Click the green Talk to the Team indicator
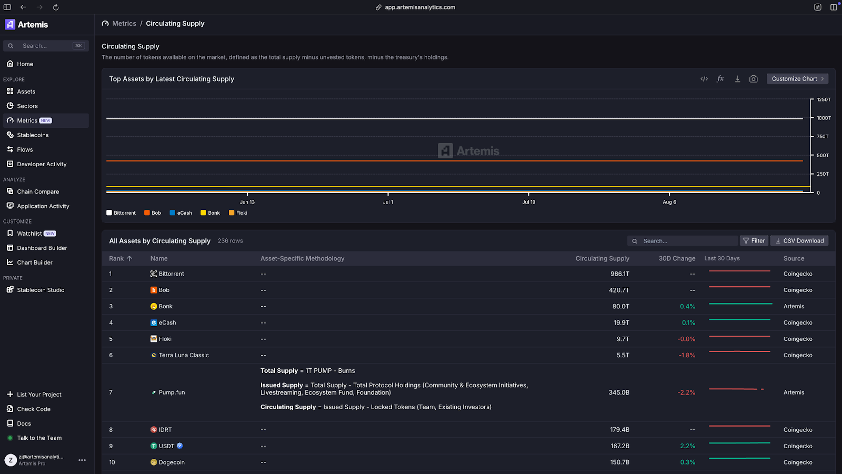The image size is (842, 474). (10, 438)
